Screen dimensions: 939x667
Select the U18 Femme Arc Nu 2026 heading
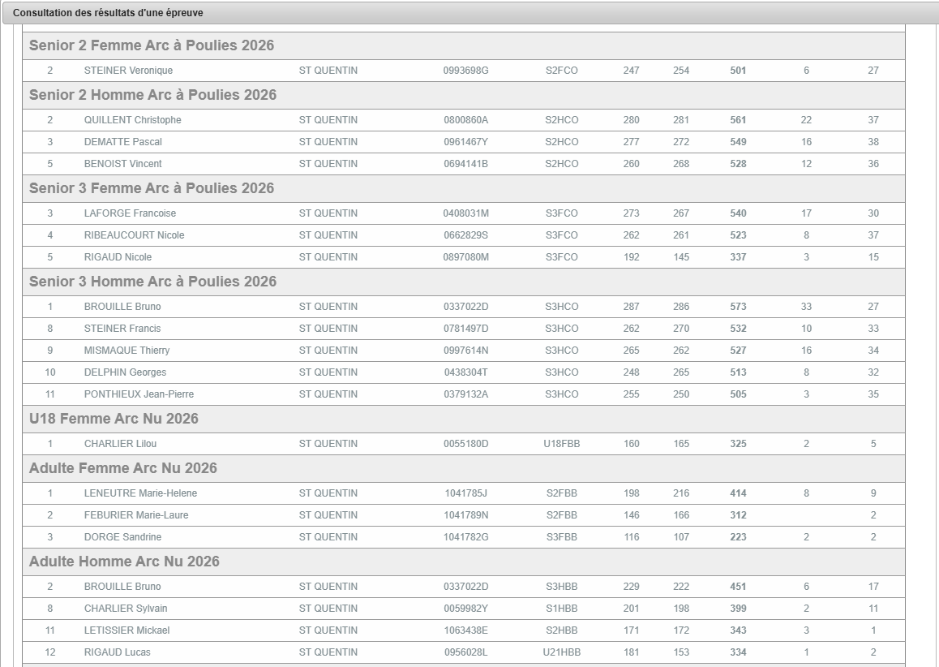[x=114, y=419]
